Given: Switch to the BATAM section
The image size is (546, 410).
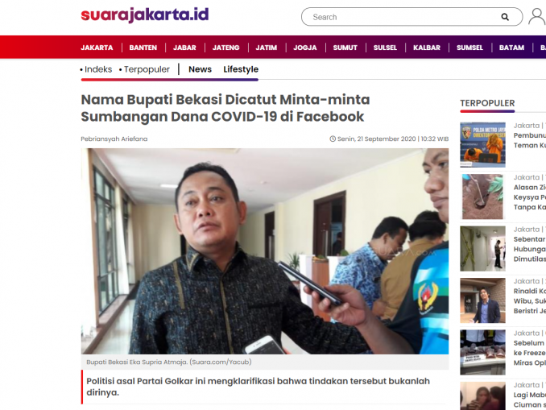Looking at the screenshot, I should click(x=511, y=48).
